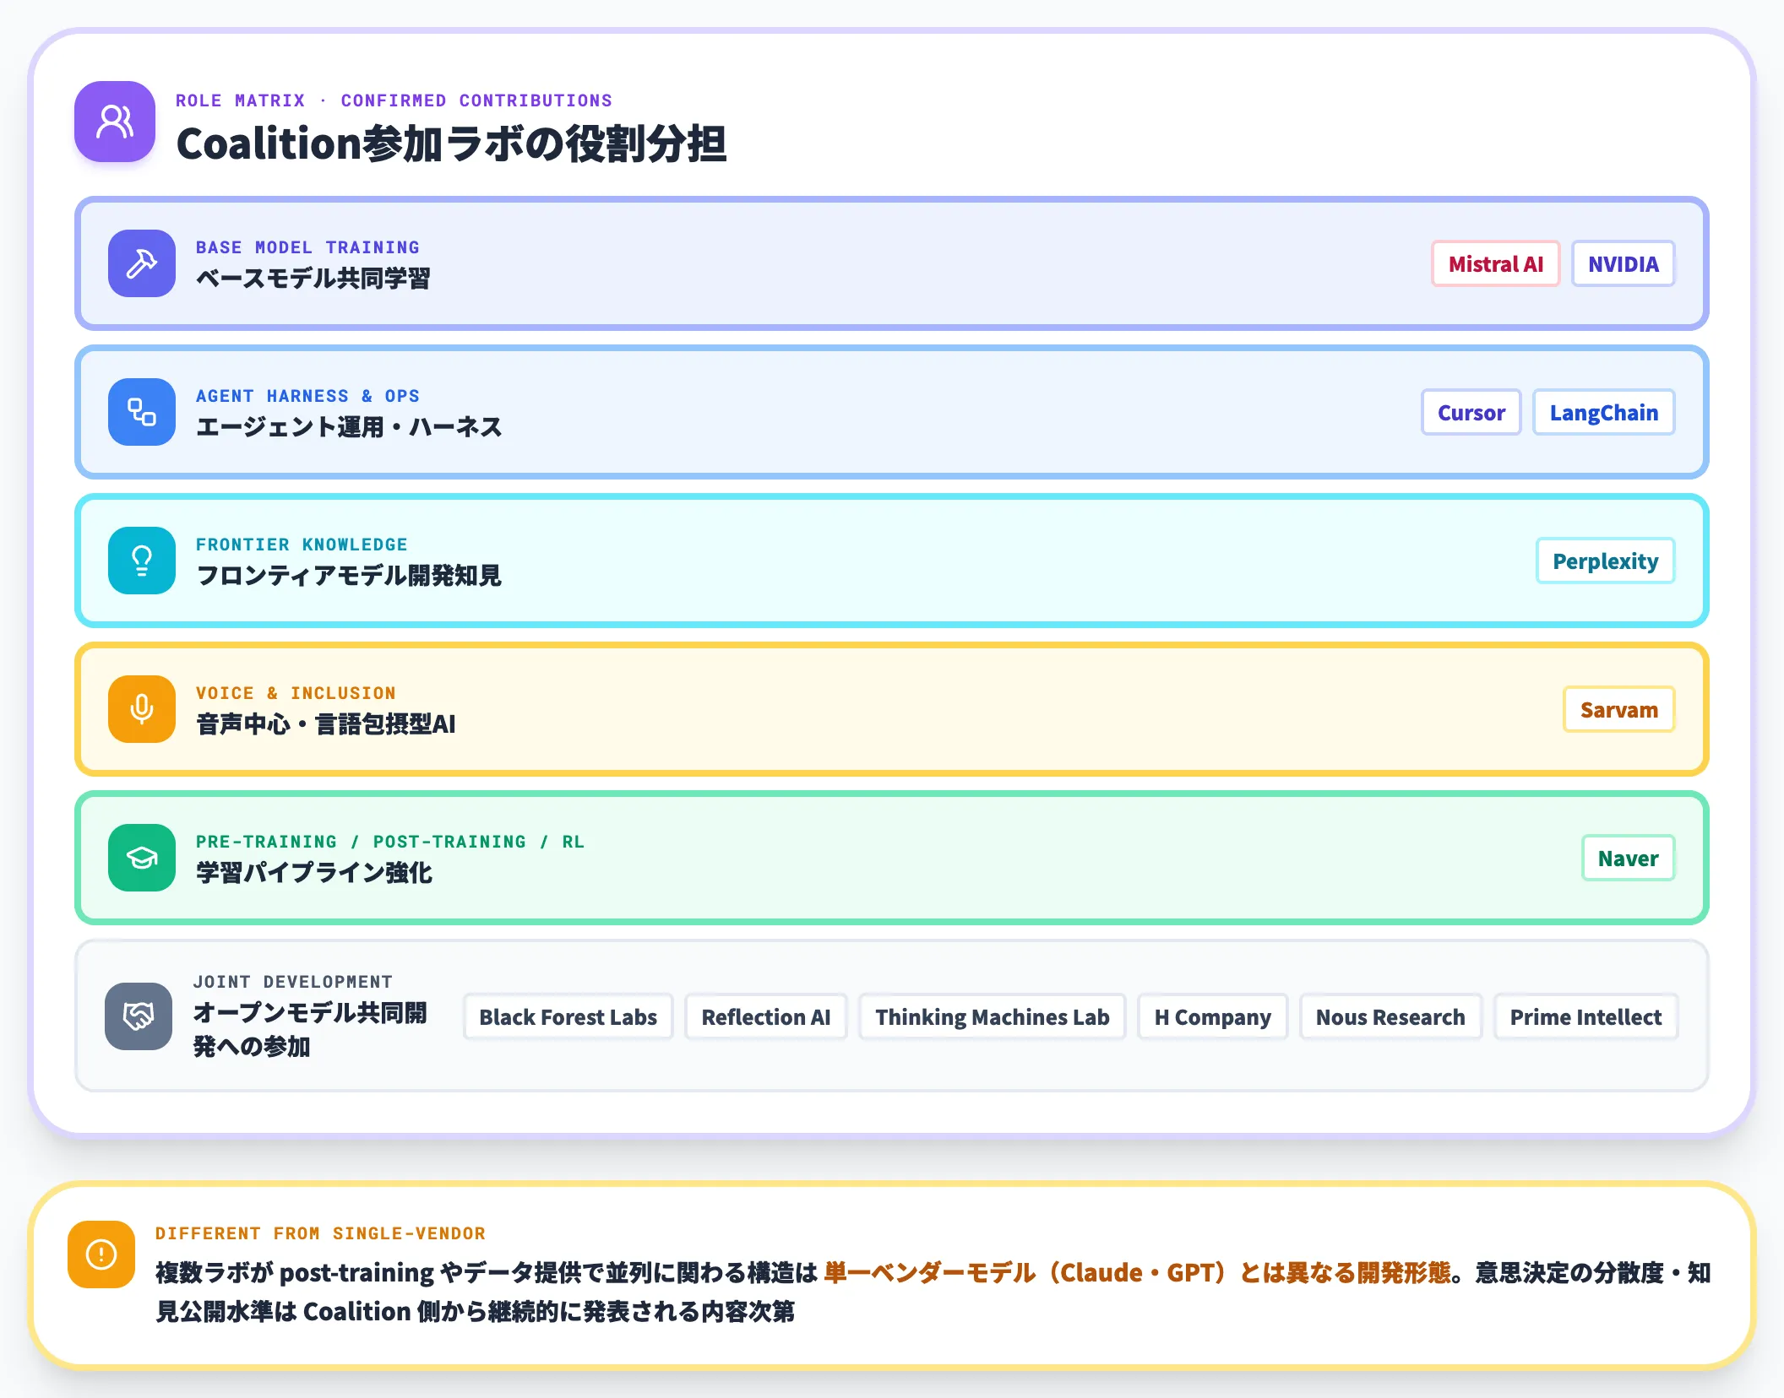1784x1398 pixels.
Task: Click the JOINT DEVELOPMENT label
Action: 292,982
